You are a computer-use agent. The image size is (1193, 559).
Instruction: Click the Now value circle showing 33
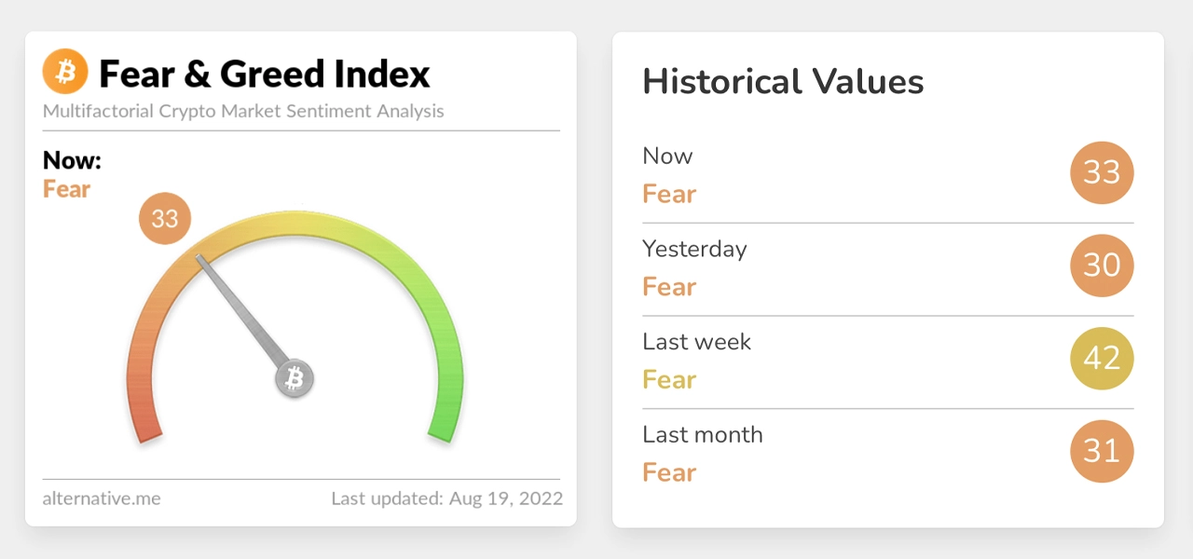pos(1102,172)
